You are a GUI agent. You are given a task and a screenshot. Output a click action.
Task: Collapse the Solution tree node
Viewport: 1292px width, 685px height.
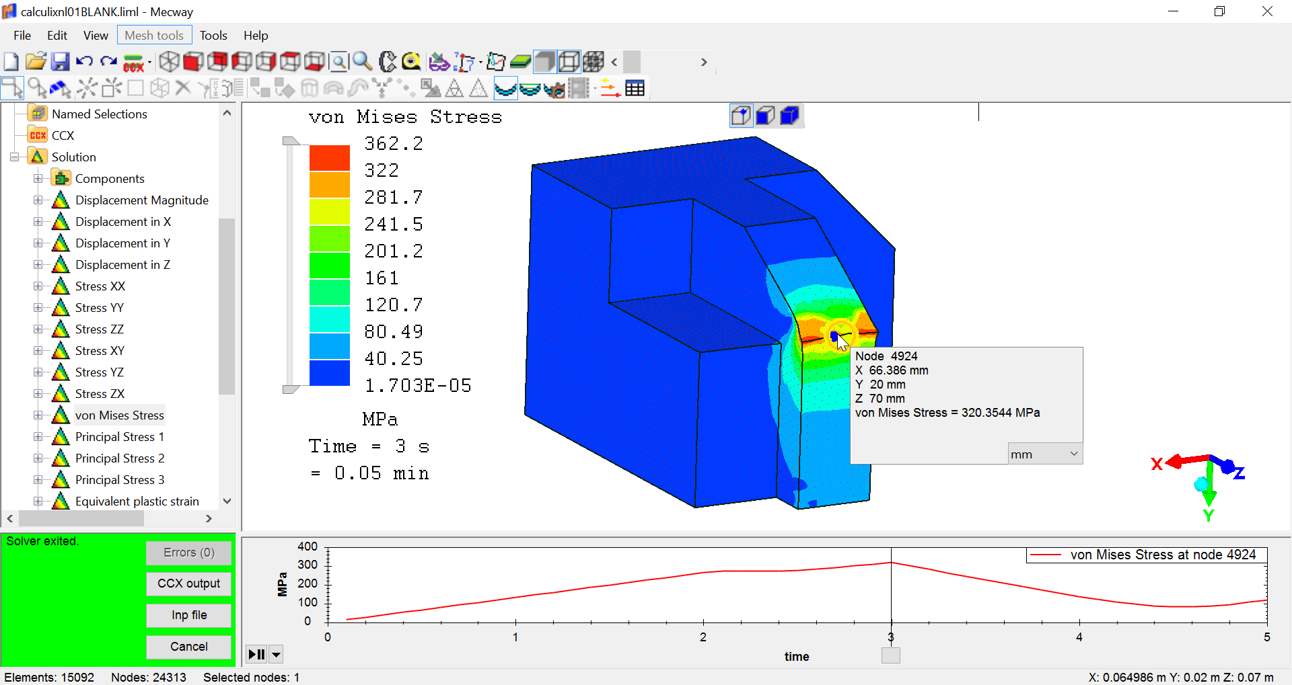[14, 157]
